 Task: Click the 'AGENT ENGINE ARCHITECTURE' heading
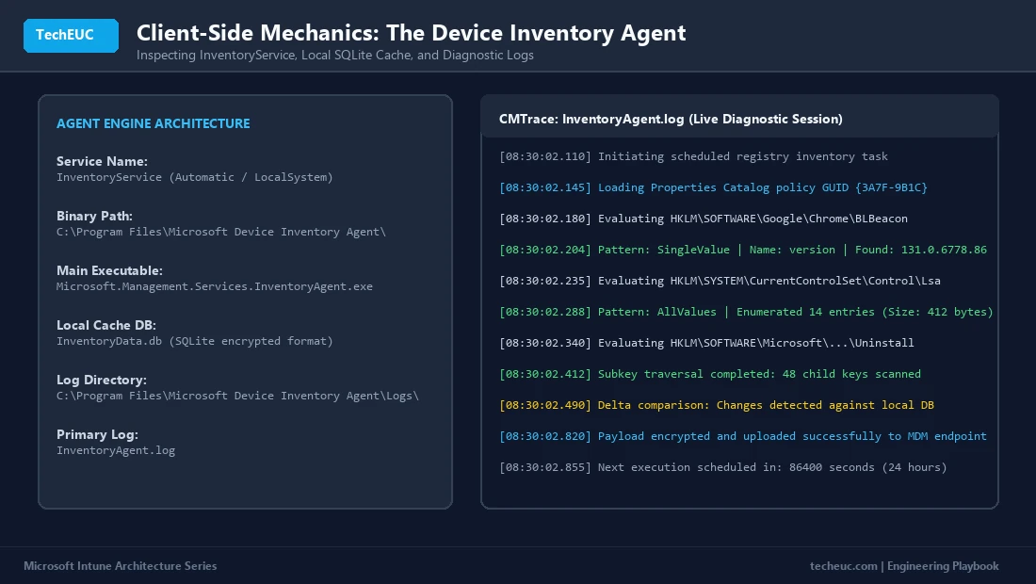pyautogui.click(x=154, y=123)
